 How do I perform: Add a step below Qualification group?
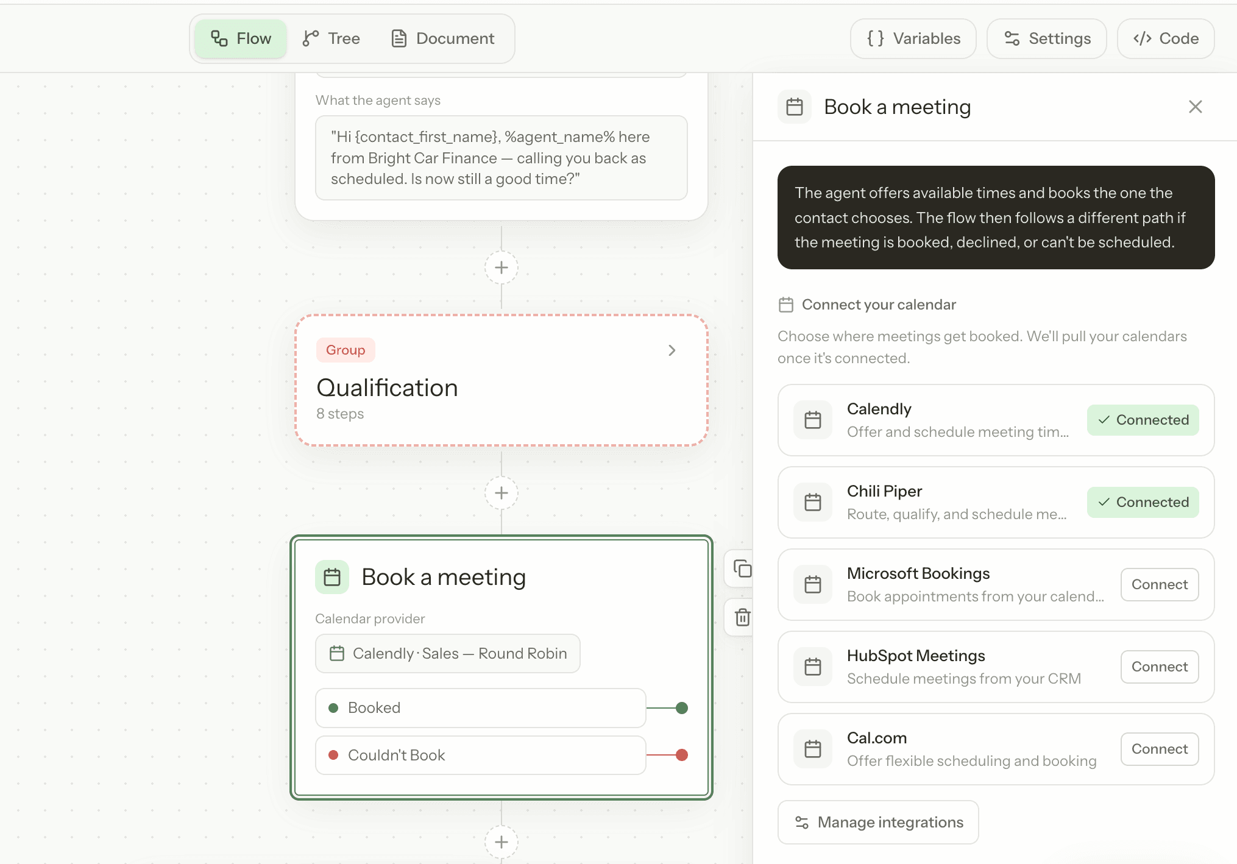click(502, 493)
